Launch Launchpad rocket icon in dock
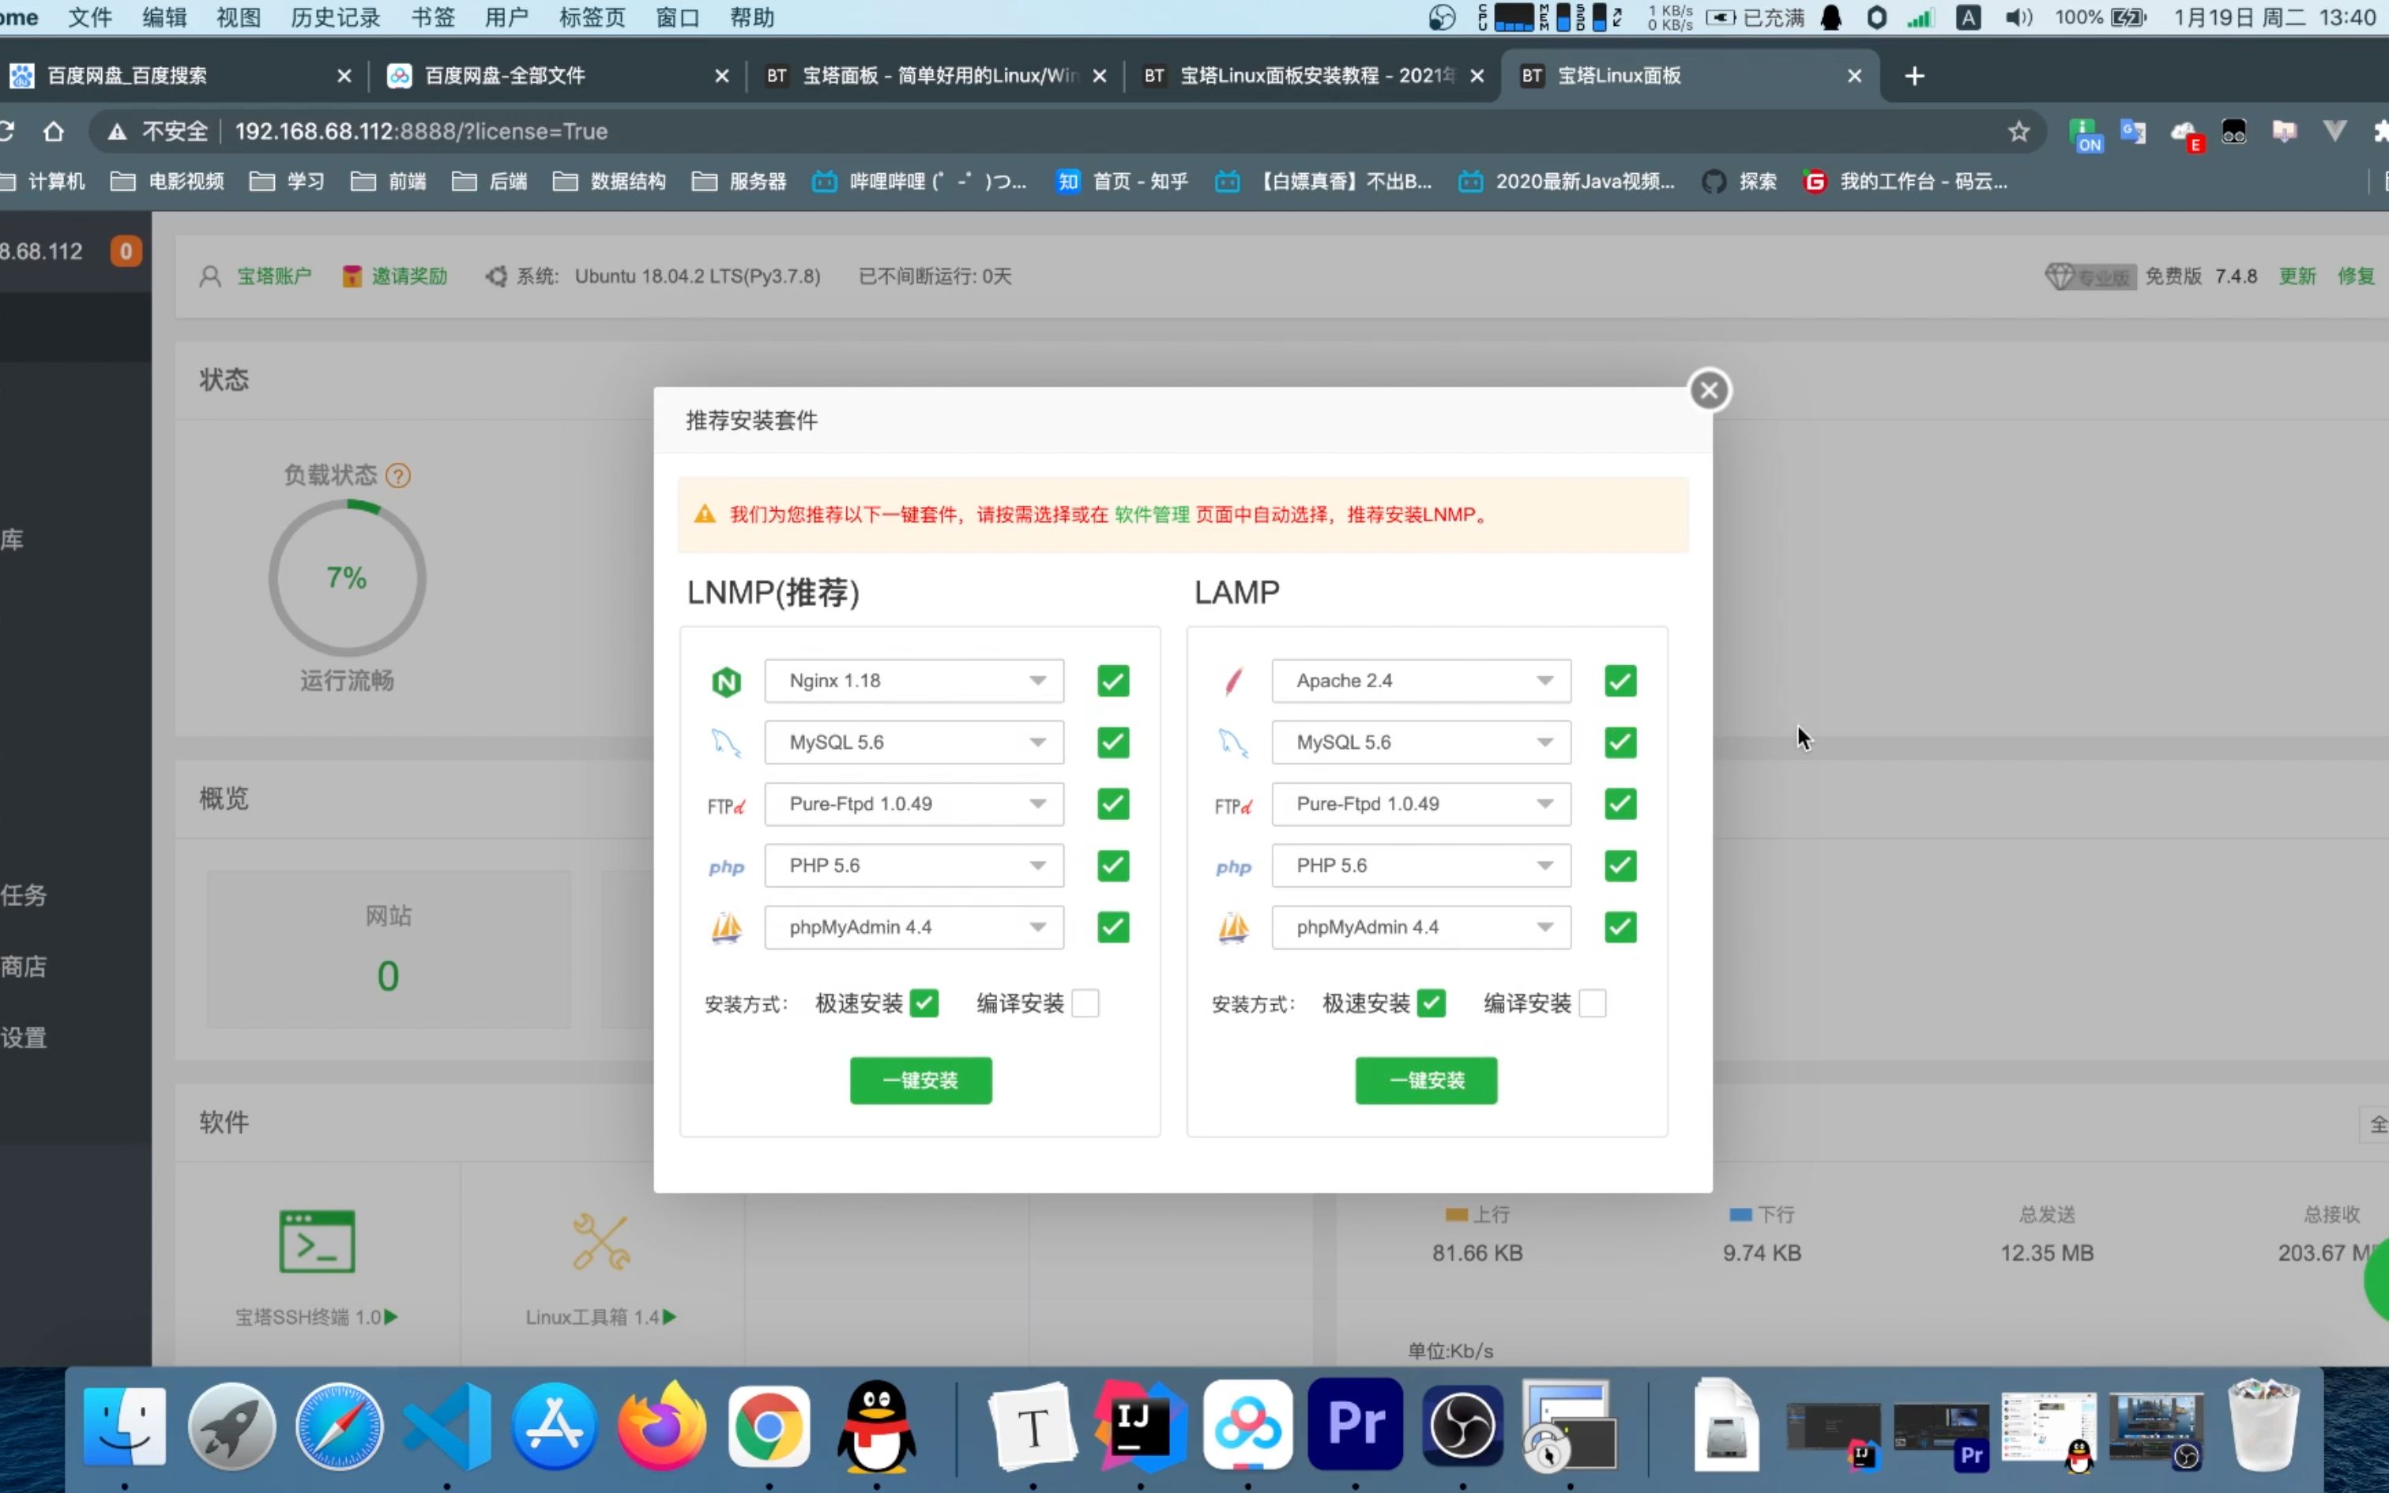2389x1493 pixels. pos(231,1426)
